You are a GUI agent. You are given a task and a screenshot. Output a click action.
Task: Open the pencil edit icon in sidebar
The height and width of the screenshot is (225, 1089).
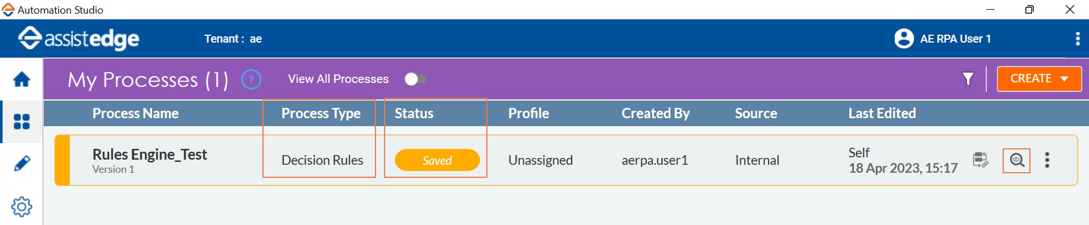pyautogui.click(x=22, y=164)
